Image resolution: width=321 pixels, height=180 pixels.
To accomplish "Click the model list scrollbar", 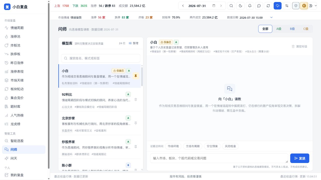I will coord(142,76).
